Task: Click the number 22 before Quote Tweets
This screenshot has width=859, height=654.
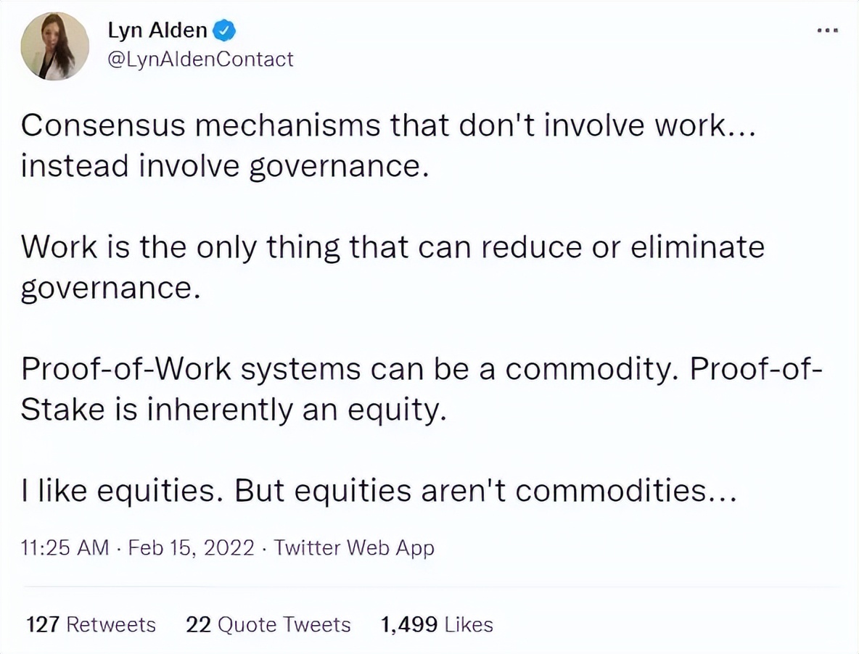Action: click(x=198, y=624)
